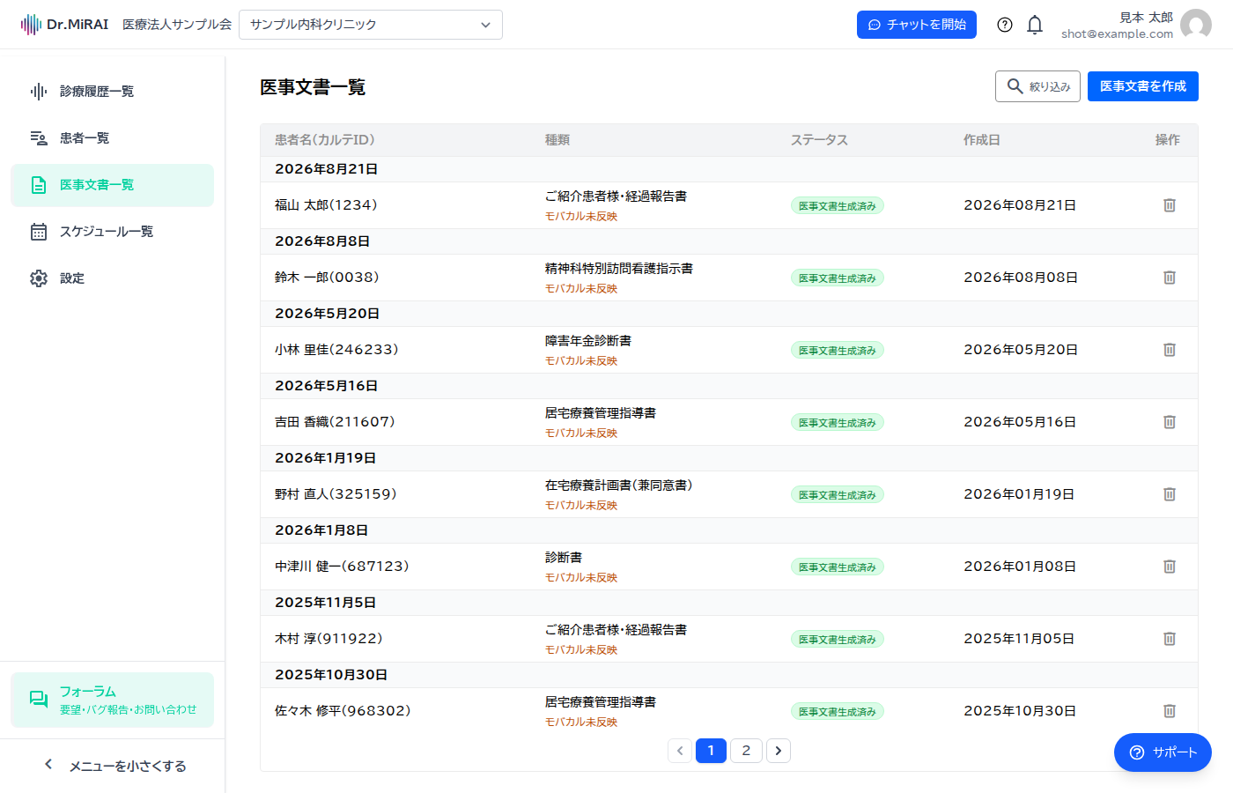Click date group header 2026年5月16日
Image resolution: width=1233 pixels, height=793 pixels.
click(x=327, y=386)
